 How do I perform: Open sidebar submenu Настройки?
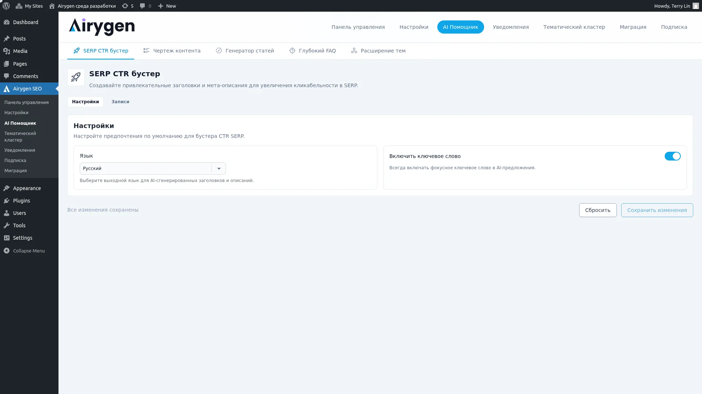[x=16, y=113]
